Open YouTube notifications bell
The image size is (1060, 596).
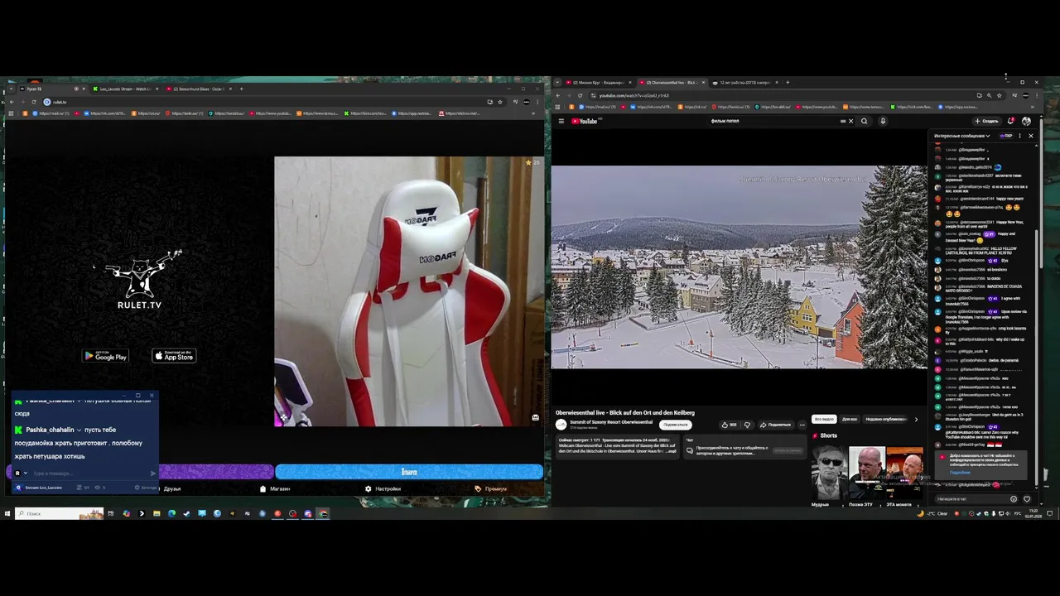click(1011, 121)
